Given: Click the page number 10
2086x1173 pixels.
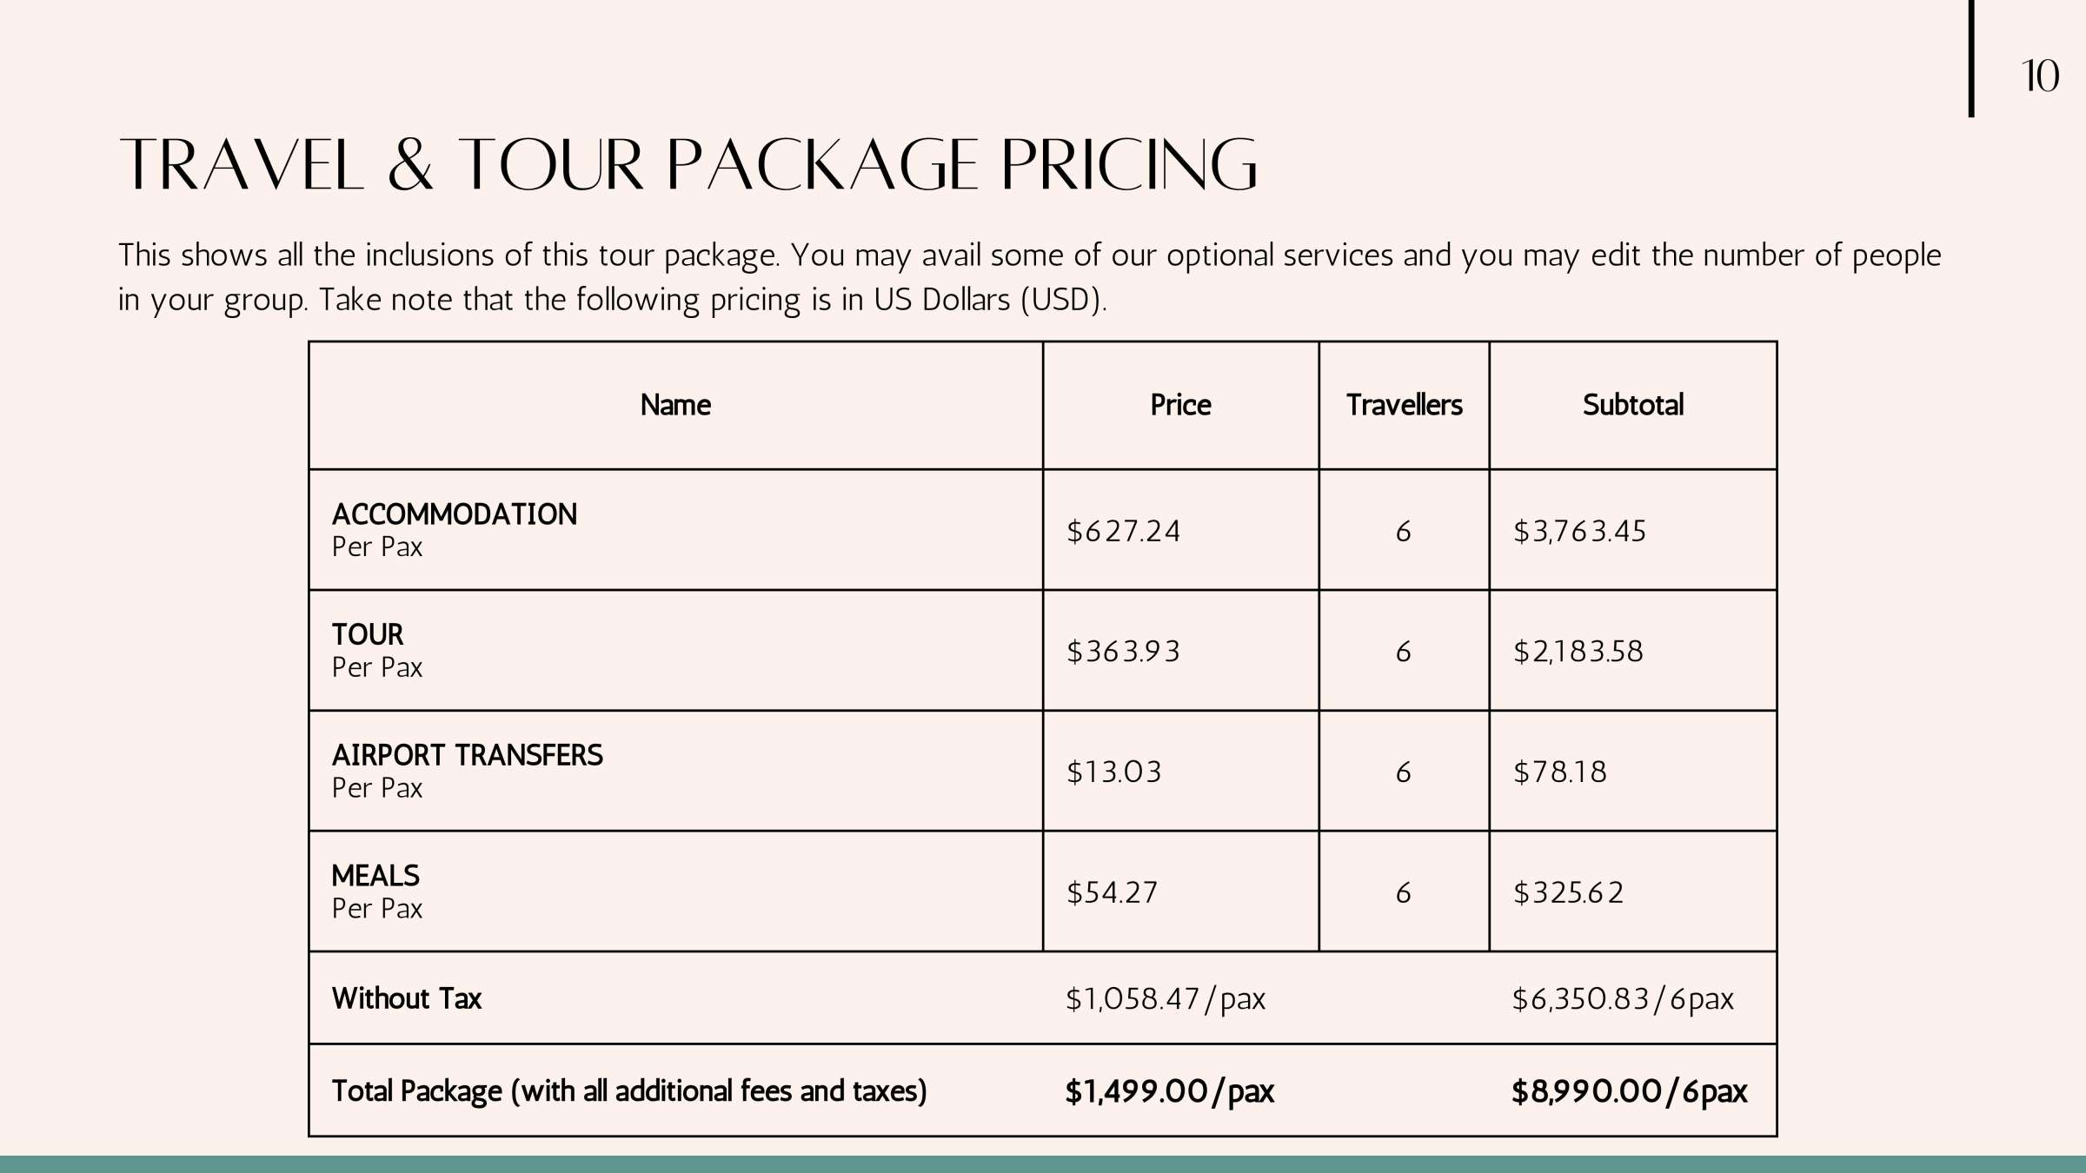Looking at the screenshot, I should click(x=2039, y=76).
